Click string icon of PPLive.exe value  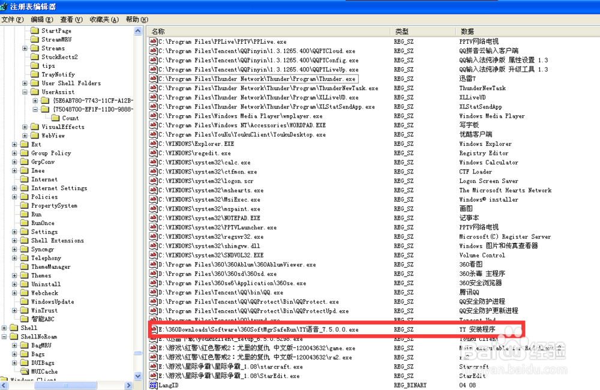pyautogui.click(x=154, y=41)
